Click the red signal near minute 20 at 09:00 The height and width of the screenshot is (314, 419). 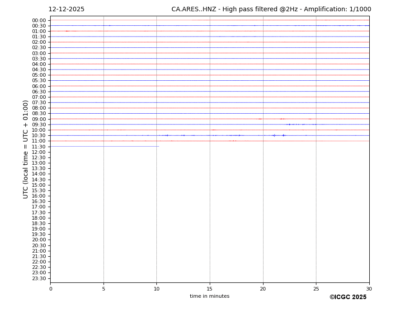[260, 119]
